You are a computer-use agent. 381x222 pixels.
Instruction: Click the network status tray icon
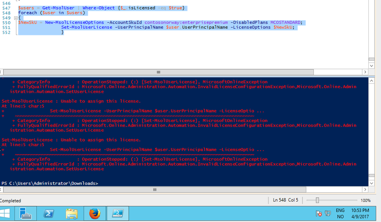tap(328, 214)
